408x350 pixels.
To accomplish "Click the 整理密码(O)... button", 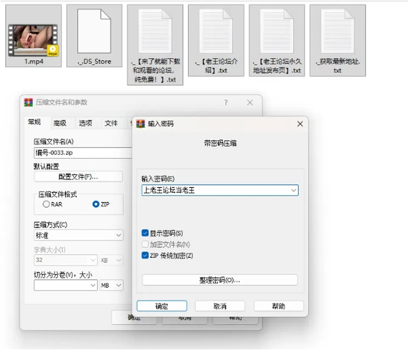I will [220, 280].
